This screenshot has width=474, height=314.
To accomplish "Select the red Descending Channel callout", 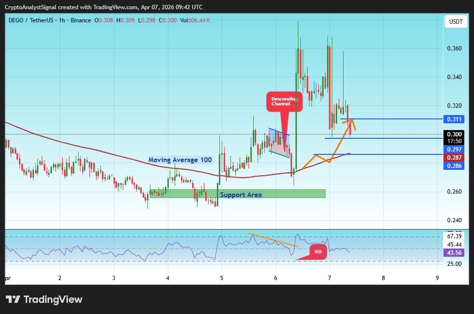I will click(284, 101).
